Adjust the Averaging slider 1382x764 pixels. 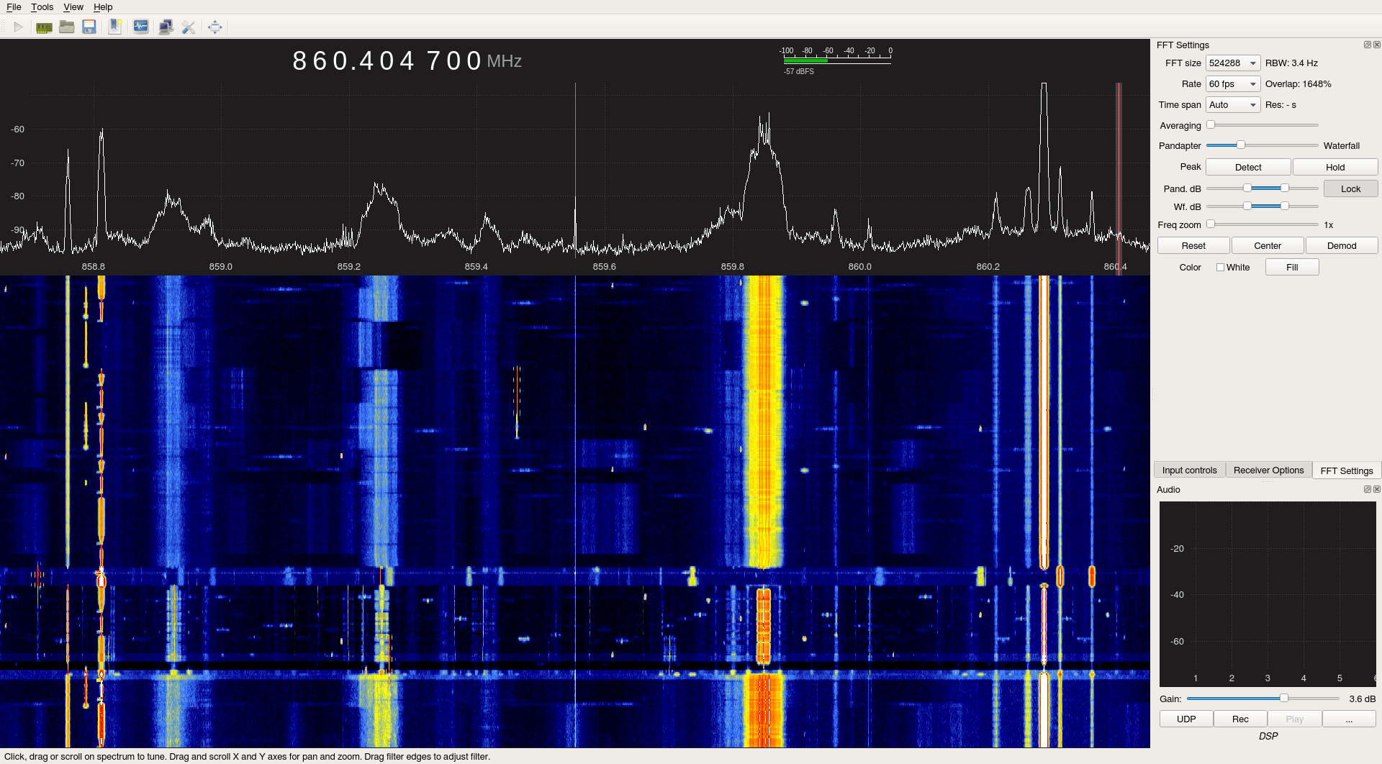point(1263,125)
